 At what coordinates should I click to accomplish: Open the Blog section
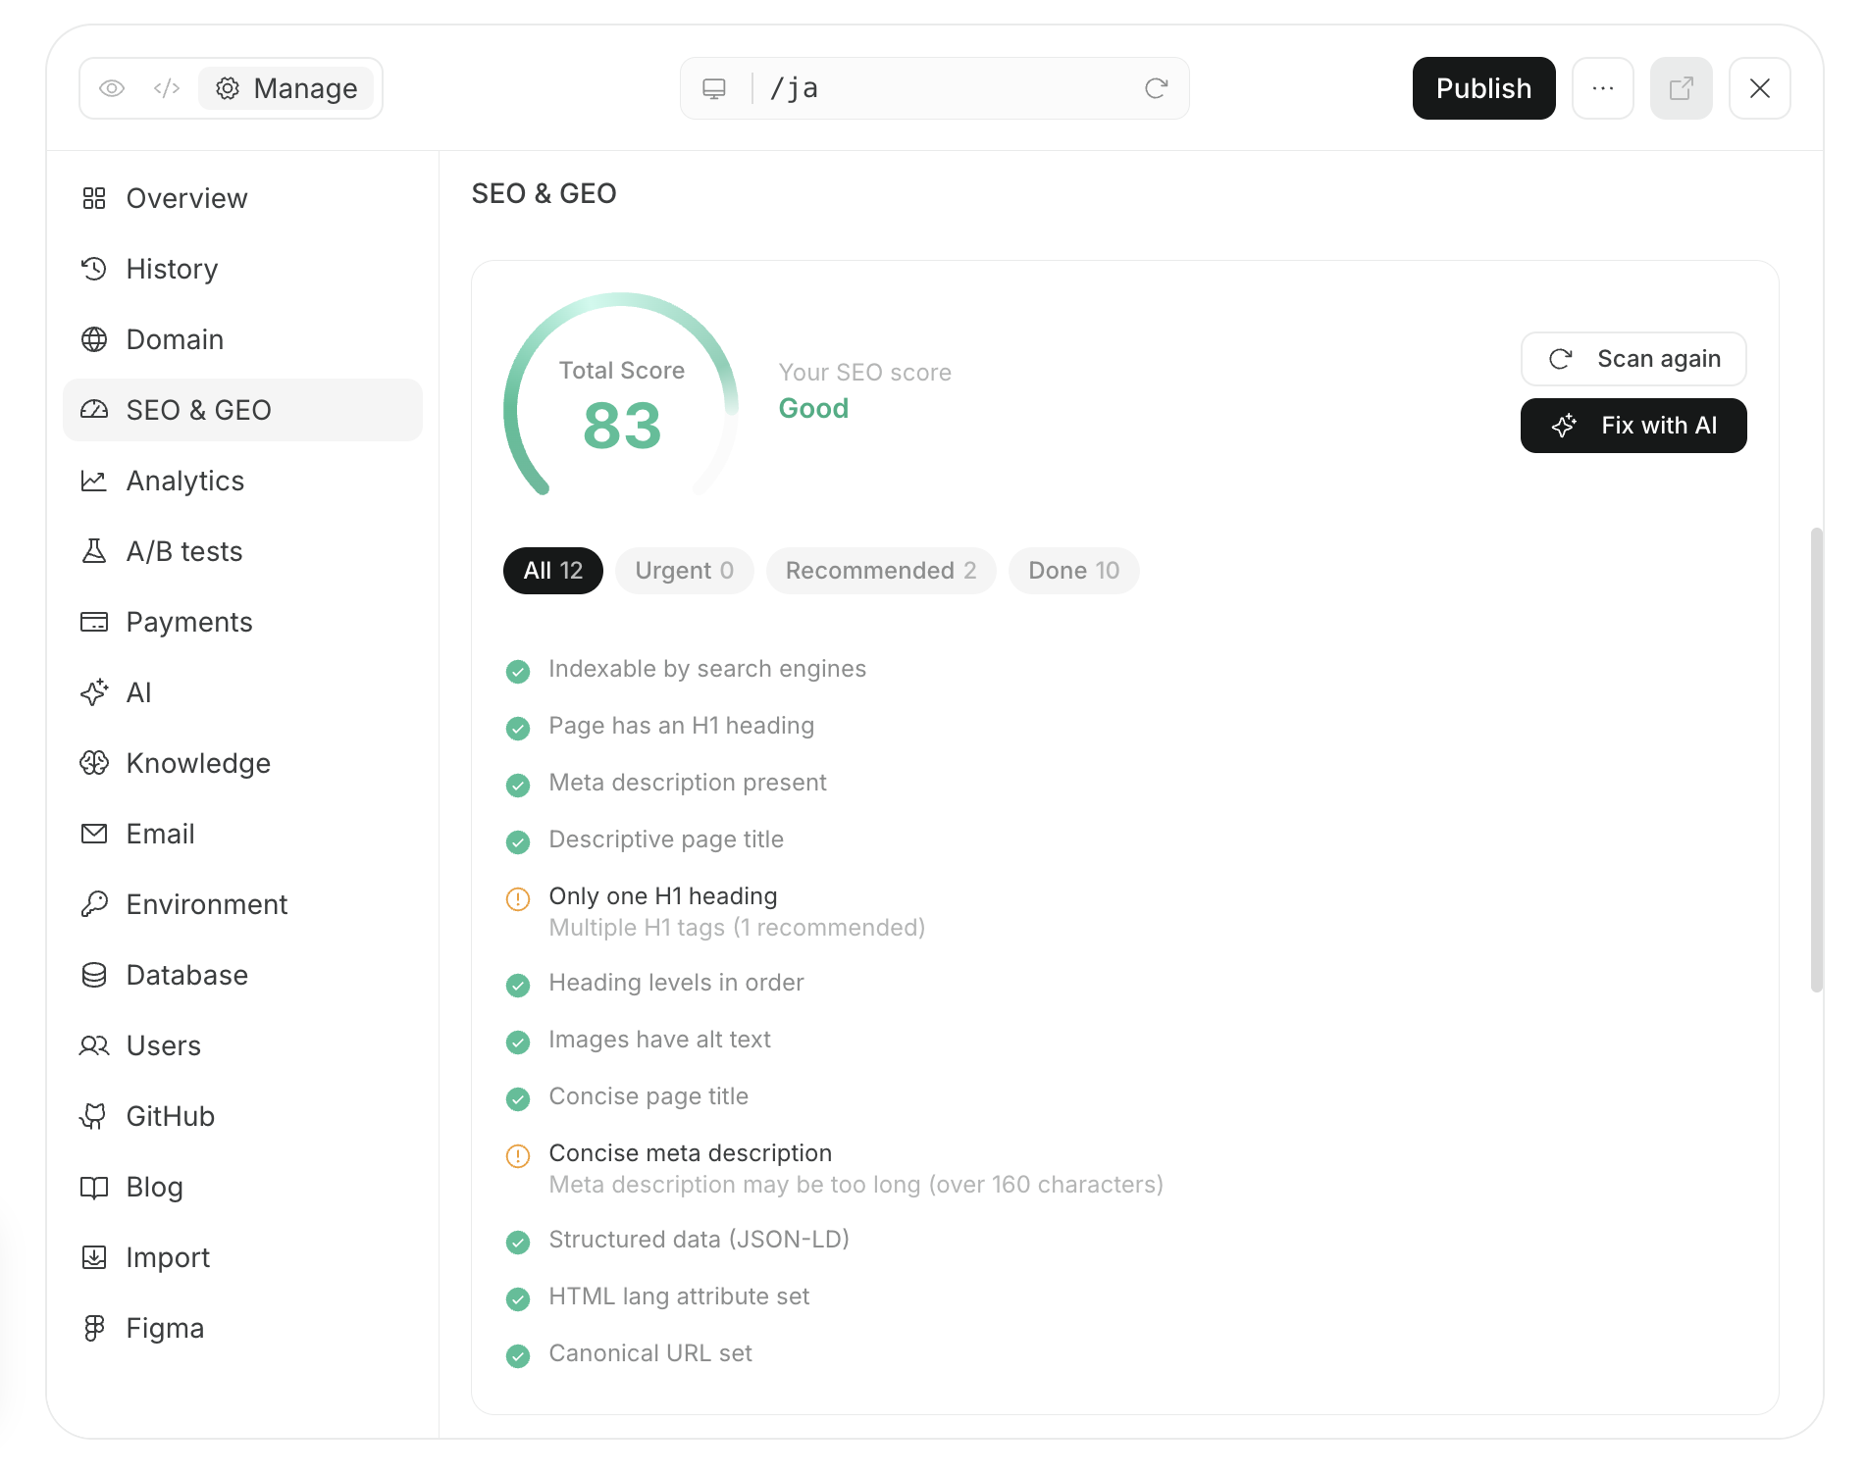click(x=242, y=1187)
